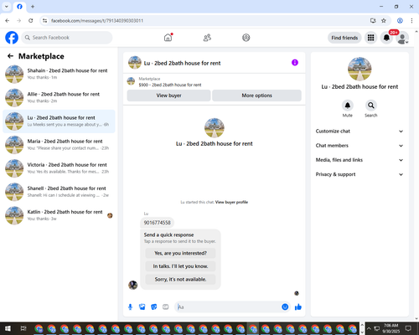
Task: Open Chrome's three-dot menu
Action: pyautogui.click(x=411, y=20)
